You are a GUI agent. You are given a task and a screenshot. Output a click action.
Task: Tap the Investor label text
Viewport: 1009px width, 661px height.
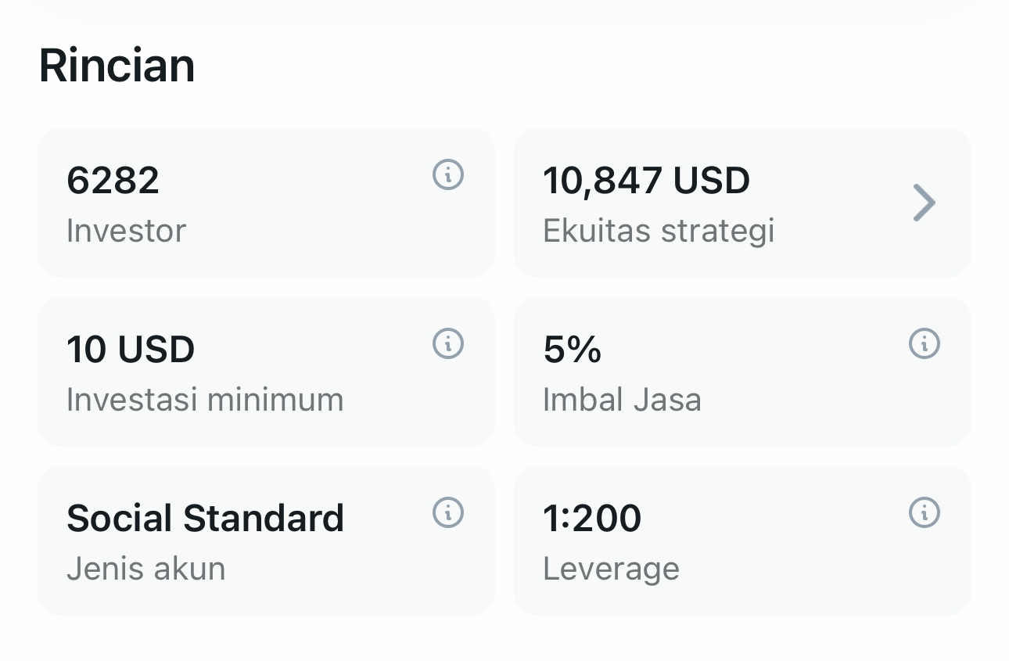pos(126,231)
